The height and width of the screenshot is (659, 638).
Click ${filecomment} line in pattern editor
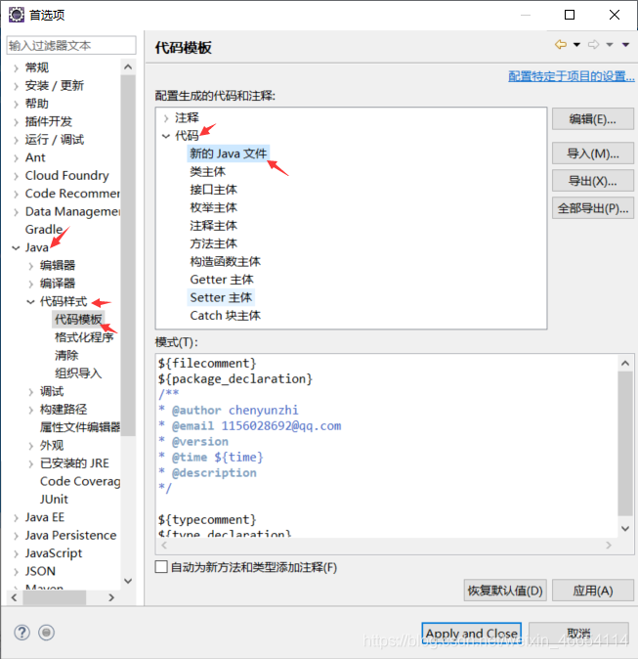(x=207, y=363)
